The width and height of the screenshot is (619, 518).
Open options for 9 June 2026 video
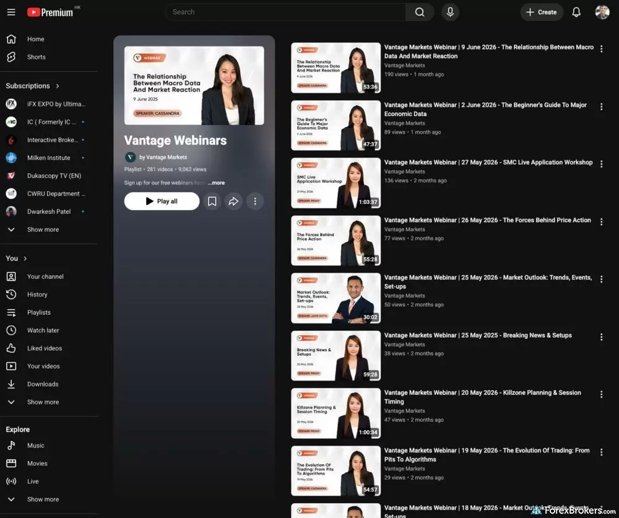(x=601, y=49)
